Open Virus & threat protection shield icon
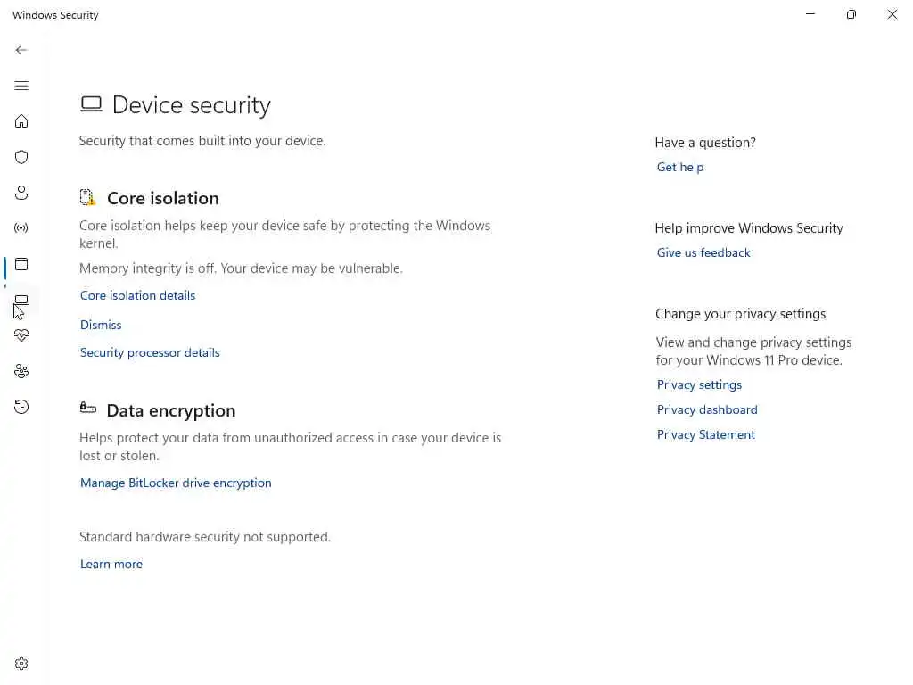The image size is (913, 685). pos(21,157)
